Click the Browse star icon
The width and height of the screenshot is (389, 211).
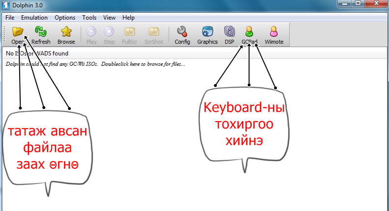66,32
